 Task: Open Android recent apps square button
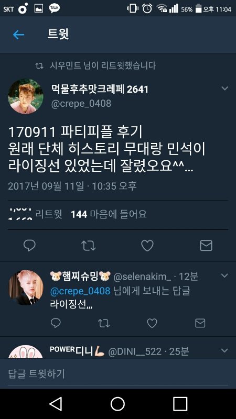pyautogui.click(x=180, y=404)
